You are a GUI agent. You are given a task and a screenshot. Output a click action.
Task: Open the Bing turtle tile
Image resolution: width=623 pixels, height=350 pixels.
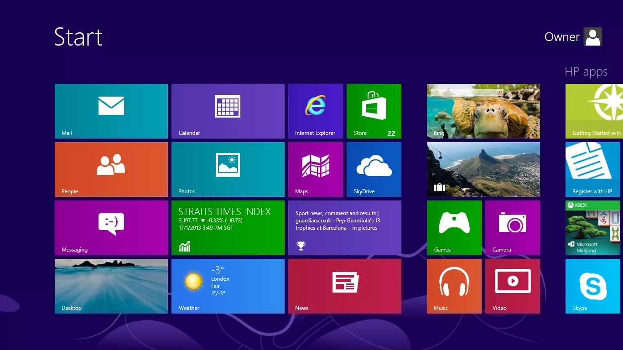pos(483,111)
